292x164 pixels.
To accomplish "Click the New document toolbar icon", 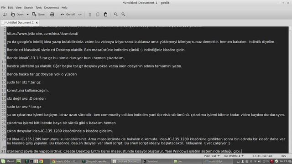I will point(5,14).
